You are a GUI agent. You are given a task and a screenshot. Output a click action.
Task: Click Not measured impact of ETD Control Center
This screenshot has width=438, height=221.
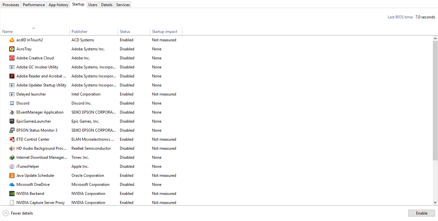coord(164,139)
